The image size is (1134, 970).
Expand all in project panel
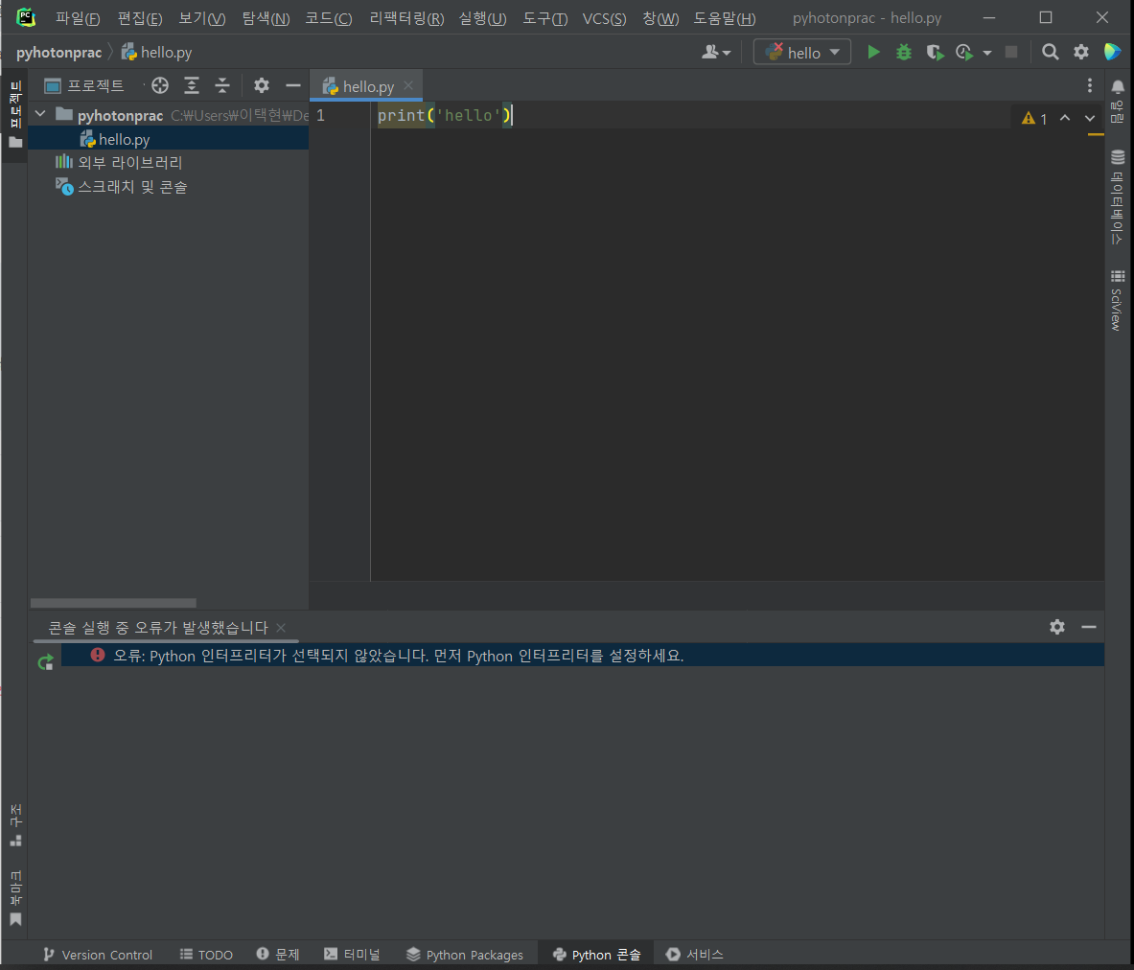(x=192, y=86)
